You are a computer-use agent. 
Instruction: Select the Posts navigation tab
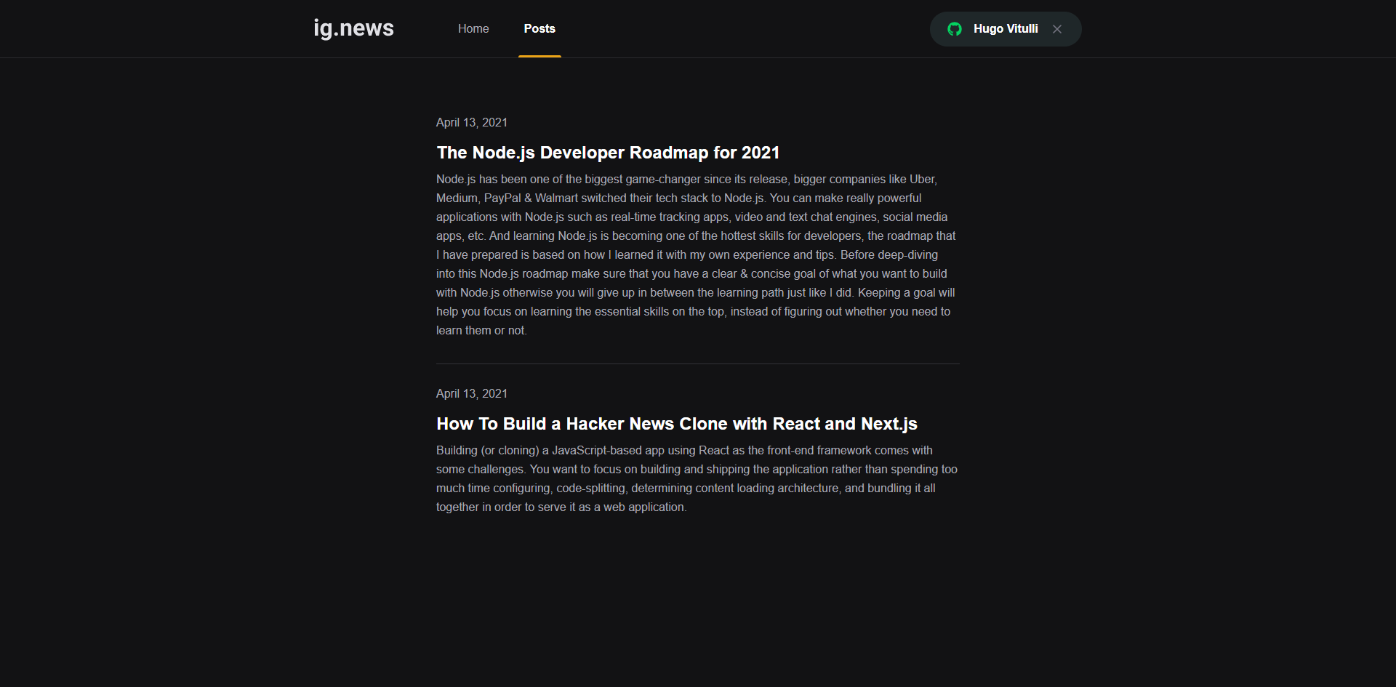(539, 28)
